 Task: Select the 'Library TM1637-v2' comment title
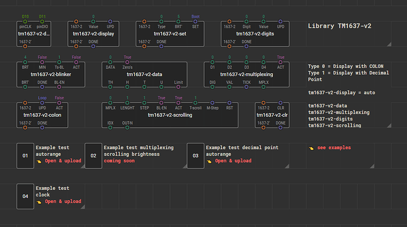point(340,26)
